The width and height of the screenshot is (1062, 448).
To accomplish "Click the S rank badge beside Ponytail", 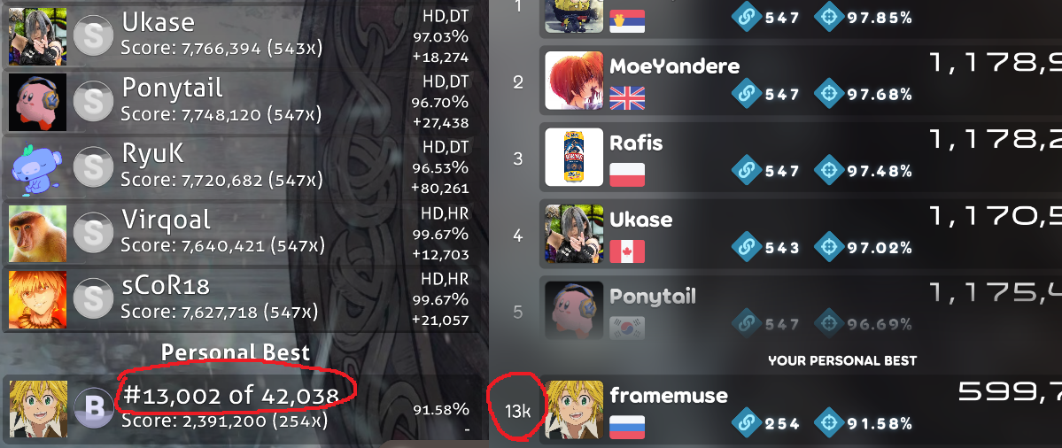I will pyautogui.click(x=93, y=102).
